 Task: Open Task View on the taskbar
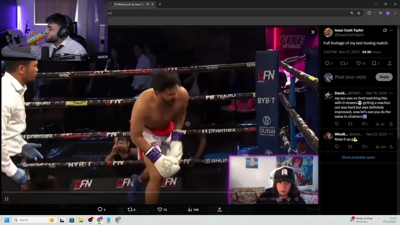point(62,220)
